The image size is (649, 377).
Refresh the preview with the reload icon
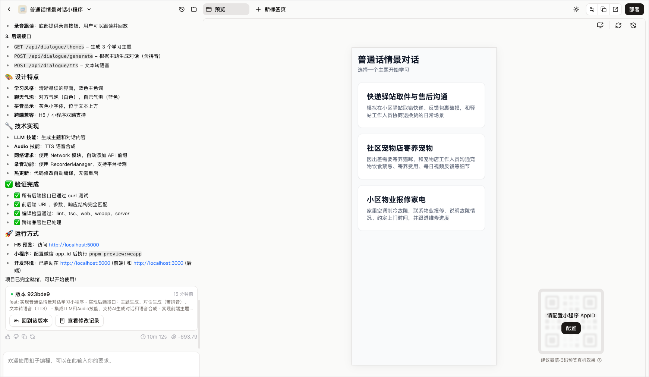(618, 25)
